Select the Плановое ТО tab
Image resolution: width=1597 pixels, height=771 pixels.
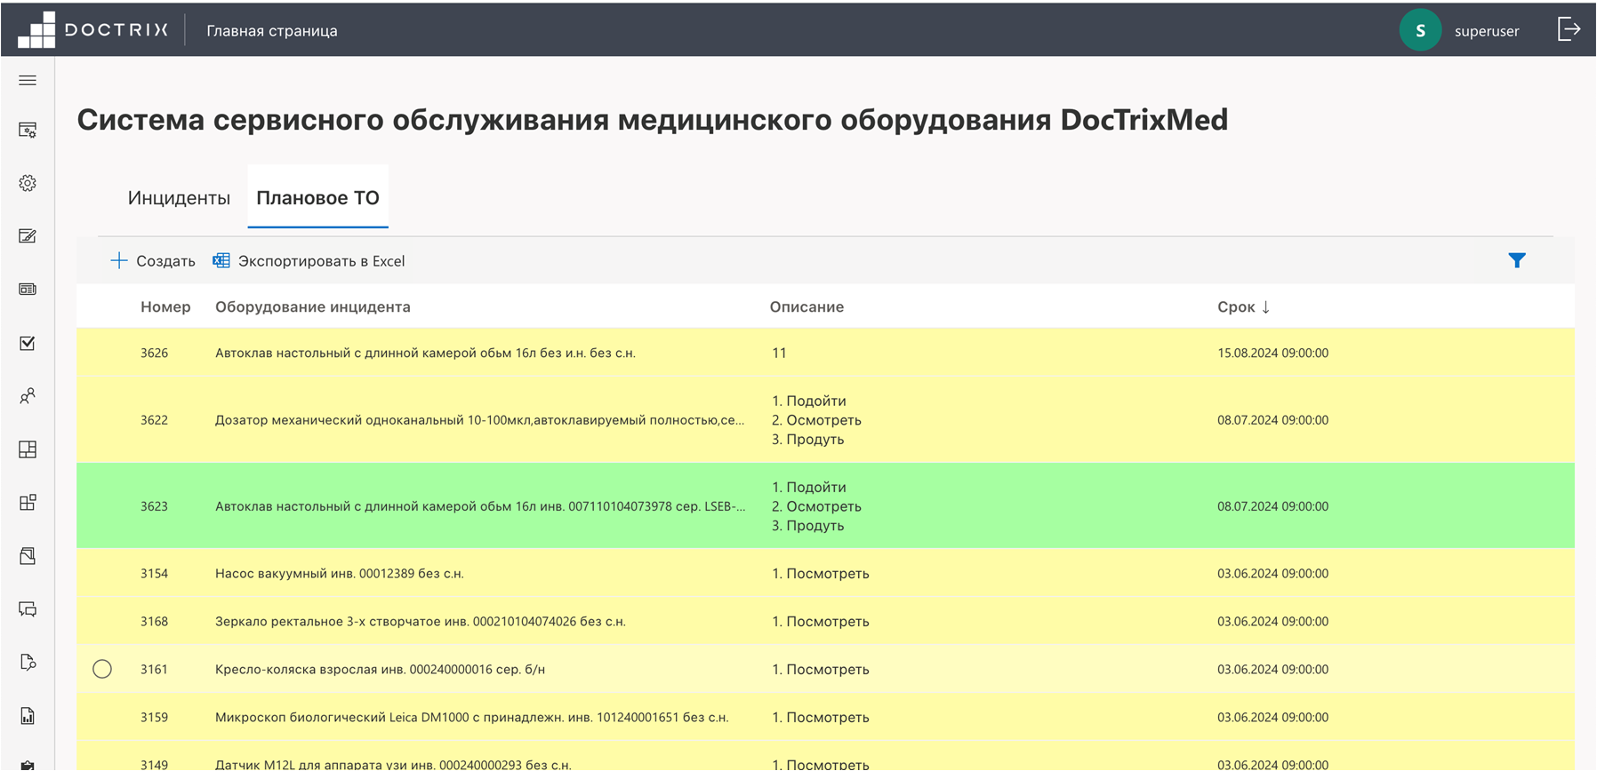tap(317, 198)
